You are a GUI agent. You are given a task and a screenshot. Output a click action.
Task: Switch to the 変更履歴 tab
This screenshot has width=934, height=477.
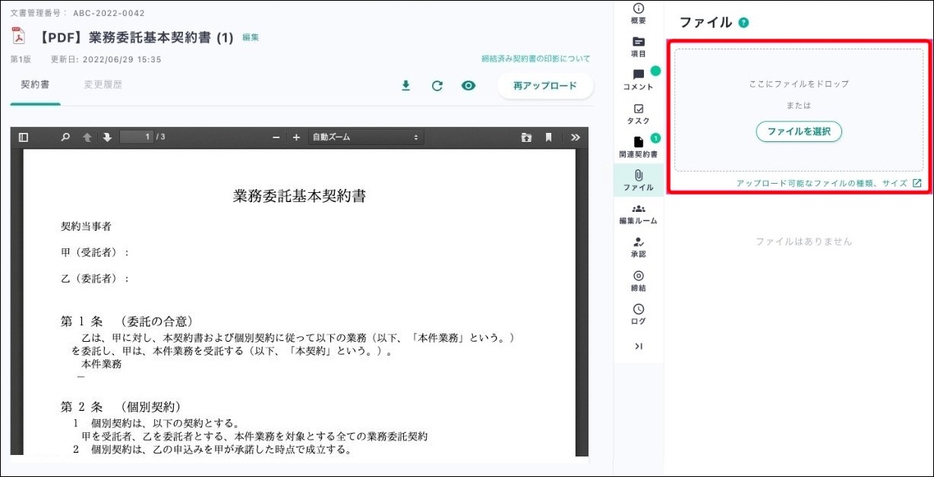[x=103, y=85]
